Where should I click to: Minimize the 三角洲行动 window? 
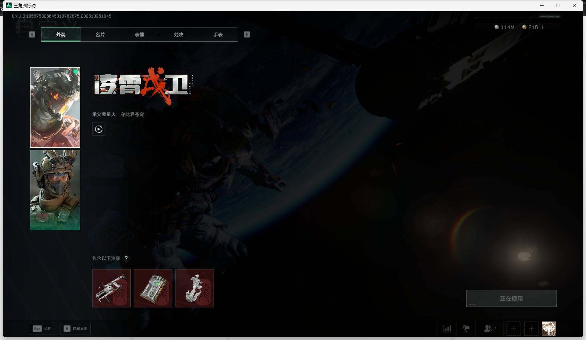pos(542,5)
